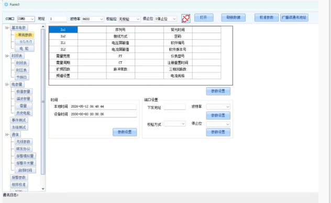Select the 事件测试 tree item
The image size is (331, 203).
click(x=19, y=120)
